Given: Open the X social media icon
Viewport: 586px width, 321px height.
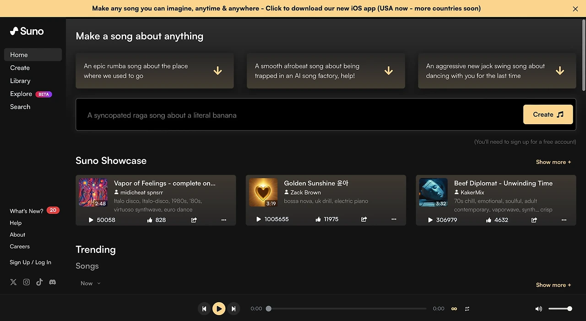Looking at the screenshot, I should pos(13,282).
